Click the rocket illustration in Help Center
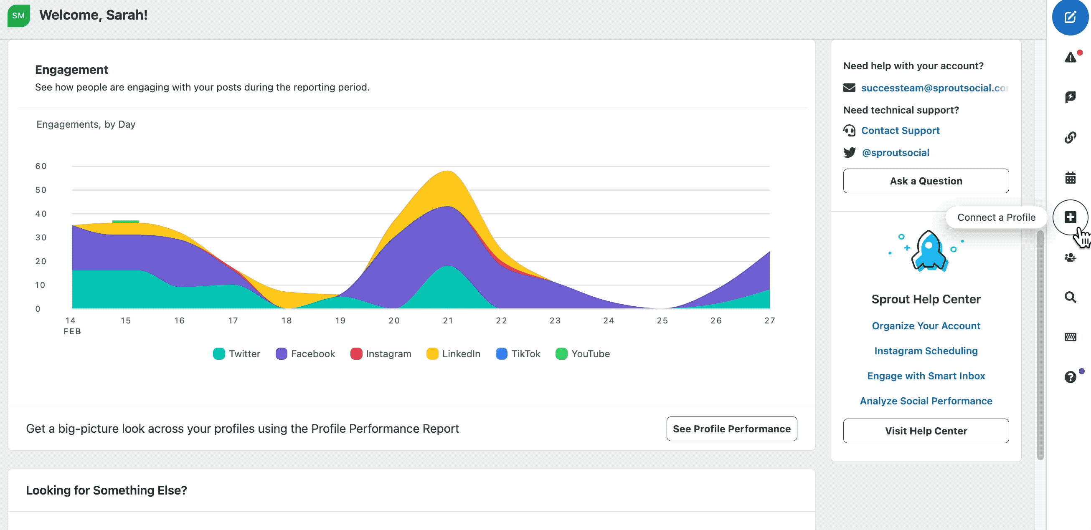This screenshot has height=530, width=1091. point(929,251)
